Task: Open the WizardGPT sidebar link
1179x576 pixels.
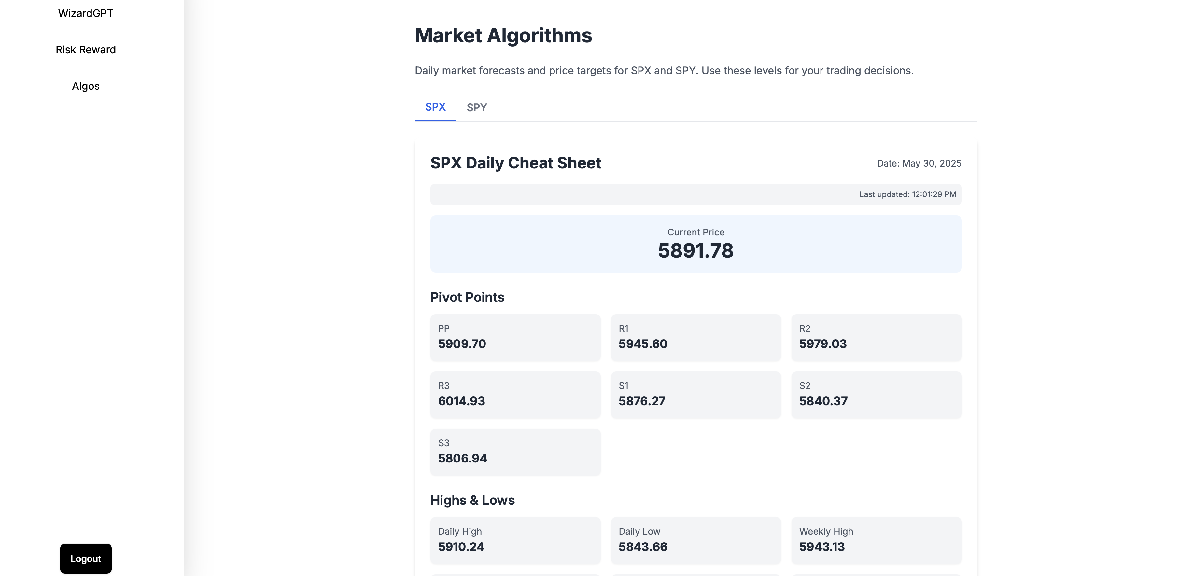Action: point(86,13)
